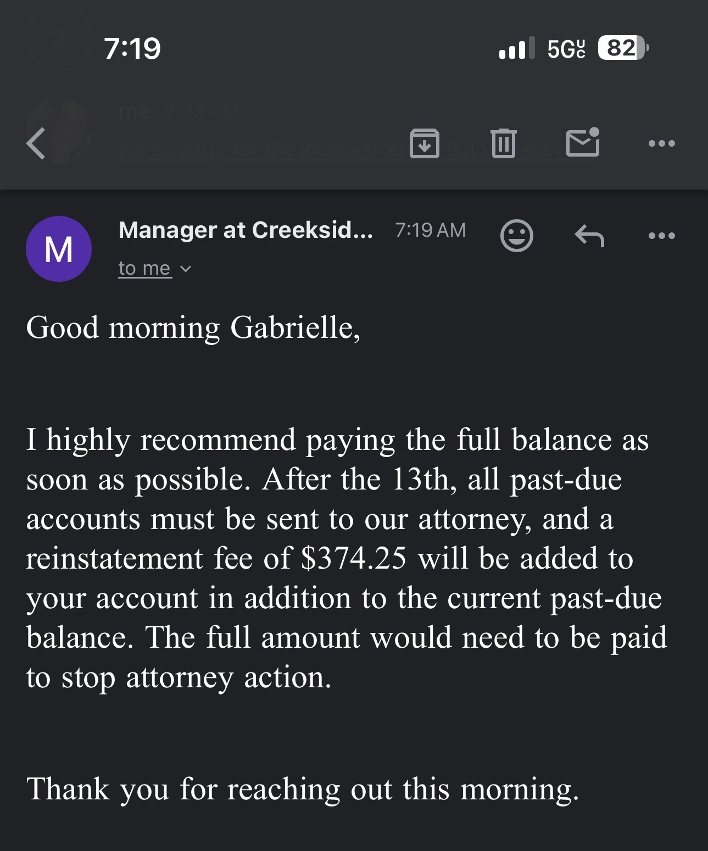Tap the 'Good morning Gabrielle,' greeting line
The width and height of the screenshot is (708, 851).
click(193, 327)
